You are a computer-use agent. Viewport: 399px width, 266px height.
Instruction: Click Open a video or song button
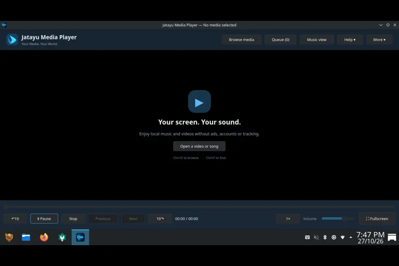199,146
